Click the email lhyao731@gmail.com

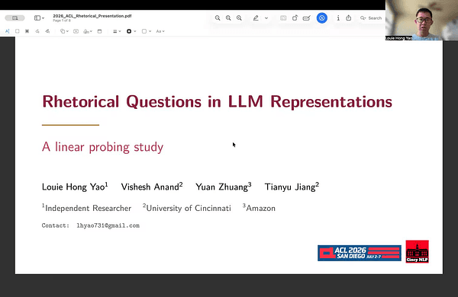[108, 225]
